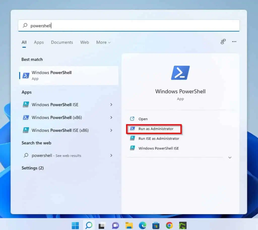Expand Windows PowerShell ISE (x86) chevron
Viewport: 258px width, 230px height.
point(111,131)
